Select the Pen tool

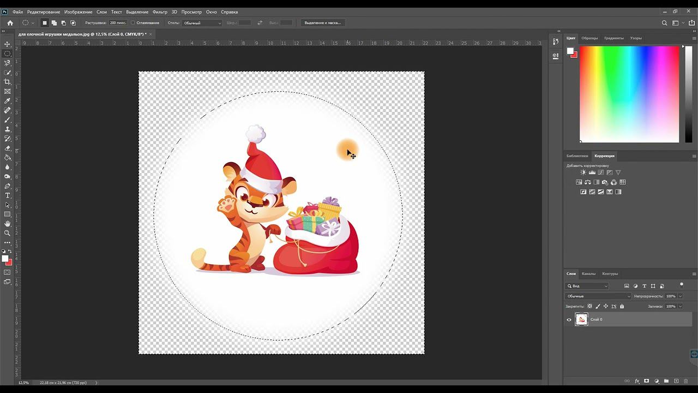pyautogui.click(x=7, y=186)
